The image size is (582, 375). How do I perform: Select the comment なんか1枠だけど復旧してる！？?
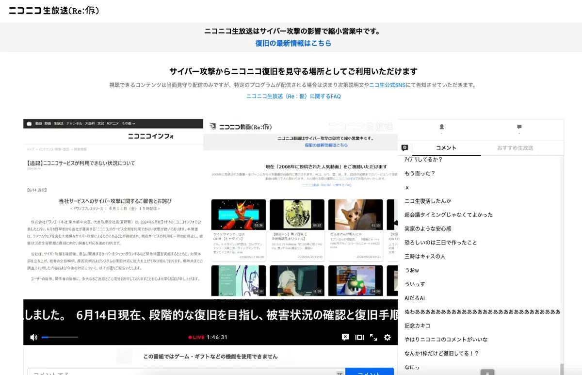point(442,353)
